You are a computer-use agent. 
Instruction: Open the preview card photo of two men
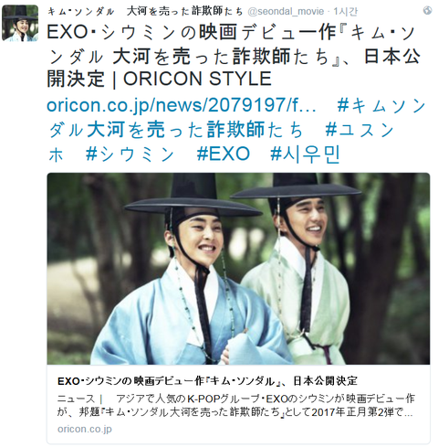[238, 269]
